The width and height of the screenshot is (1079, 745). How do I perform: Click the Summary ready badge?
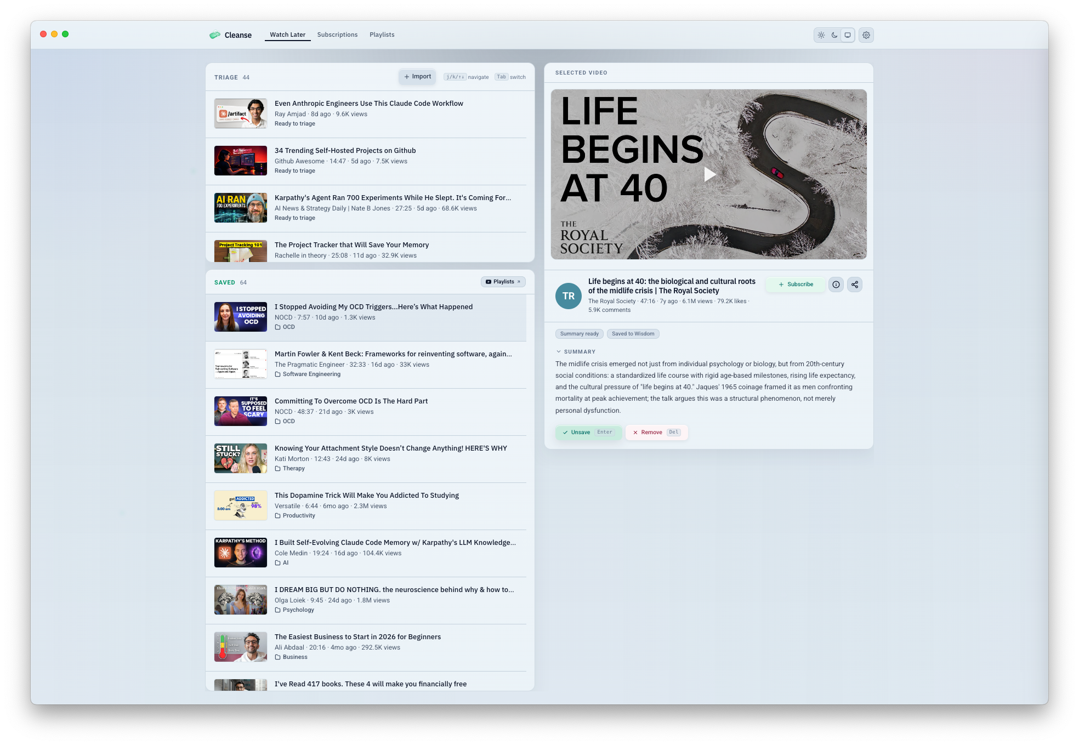pyautogui.click(x=579, y=334)
